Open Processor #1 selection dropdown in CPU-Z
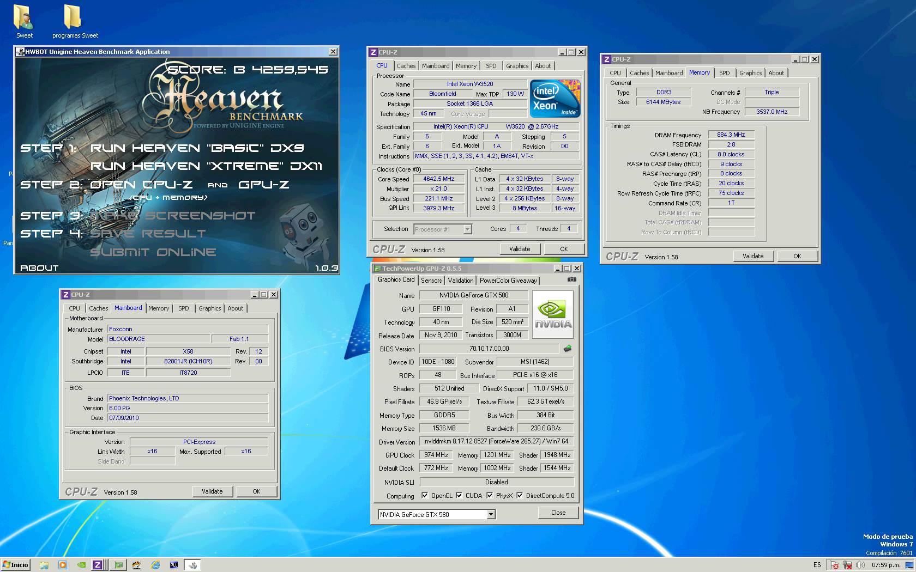This screenshot has height=572, width=916. (467, 229)
